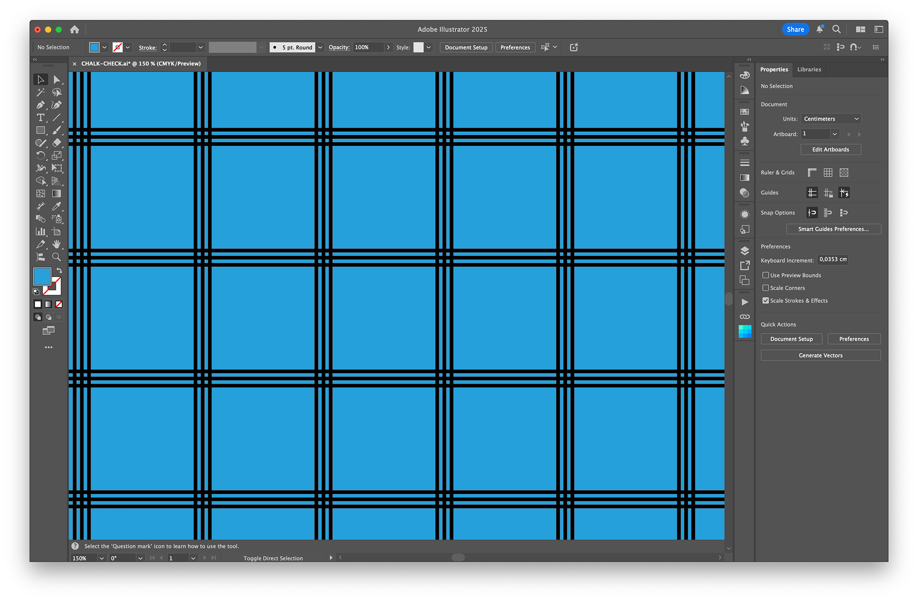Click the Home icon

coord(75,30)
